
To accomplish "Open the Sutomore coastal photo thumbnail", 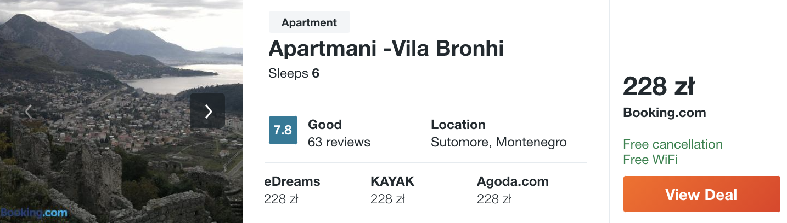I will pyautogui.click(x=121, y=111).
